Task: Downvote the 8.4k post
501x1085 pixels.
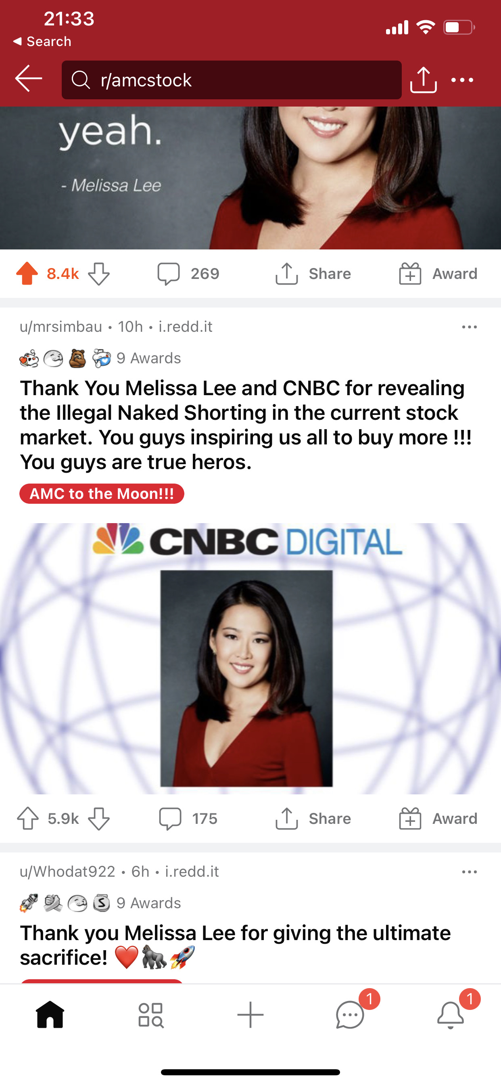Action: point(99,274)
